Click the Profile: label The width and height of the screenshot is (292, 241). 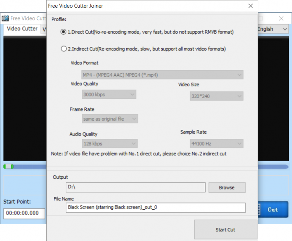coord(59,19)
